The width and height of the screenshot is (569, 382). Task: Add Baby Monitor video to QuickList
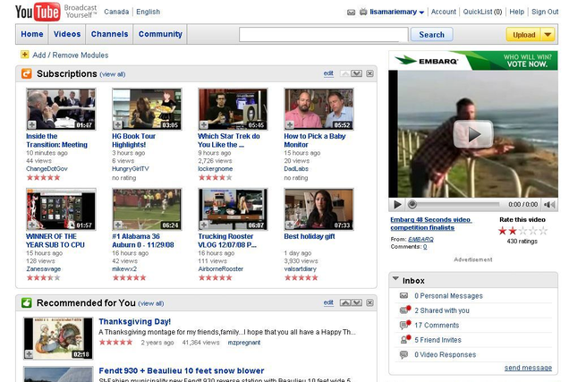[290, 124]
